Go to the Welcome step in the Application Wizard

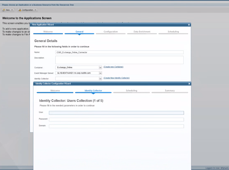point(48,32)
